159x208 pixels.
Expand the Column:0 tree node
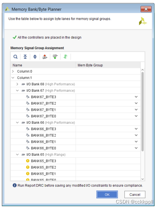pos(13,71)
